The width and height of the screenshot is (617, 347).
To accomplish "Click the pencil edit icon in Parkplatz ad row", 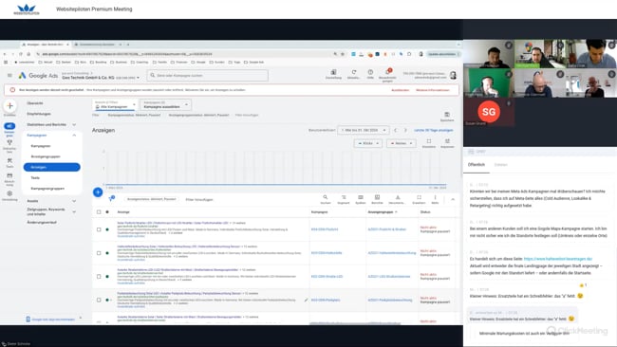I will pyautogui.click(x=306, y=300).
